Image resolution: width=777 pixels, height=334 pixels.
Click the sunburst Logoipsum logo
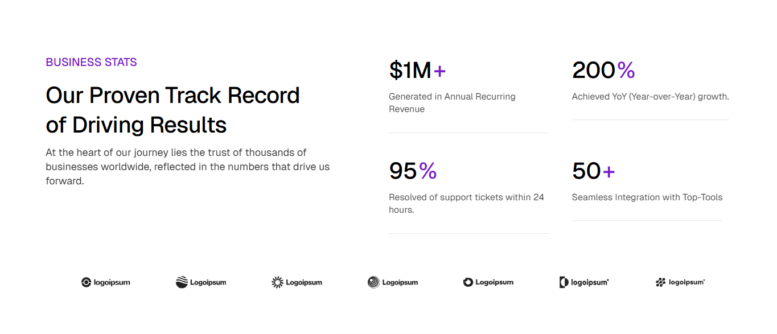tap(297, 282)
